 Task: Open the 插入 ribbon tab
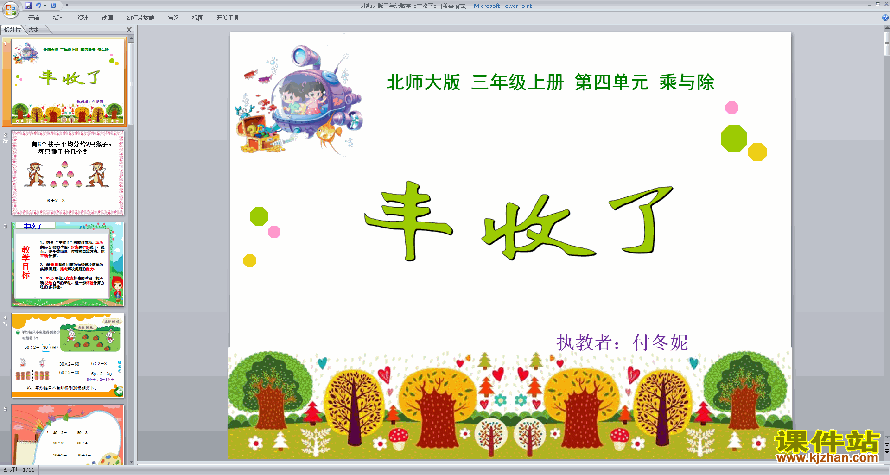pos(58,18)
